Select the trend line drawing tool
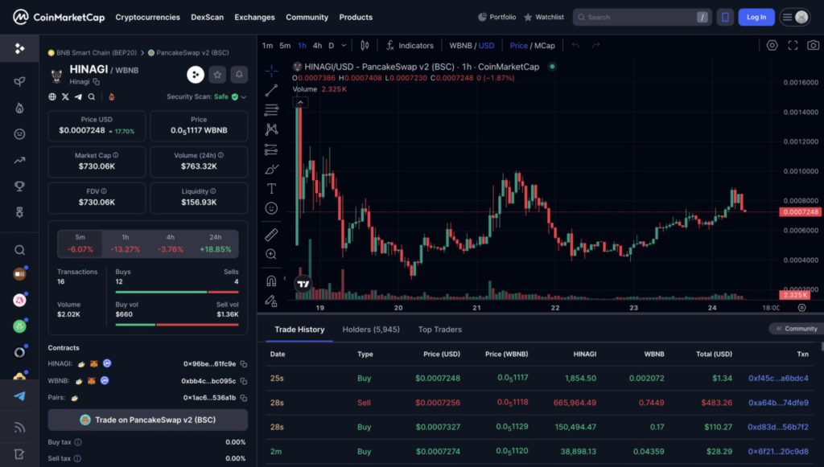The image size is (824, 467). pyautogui.click(x=271, y=90)
